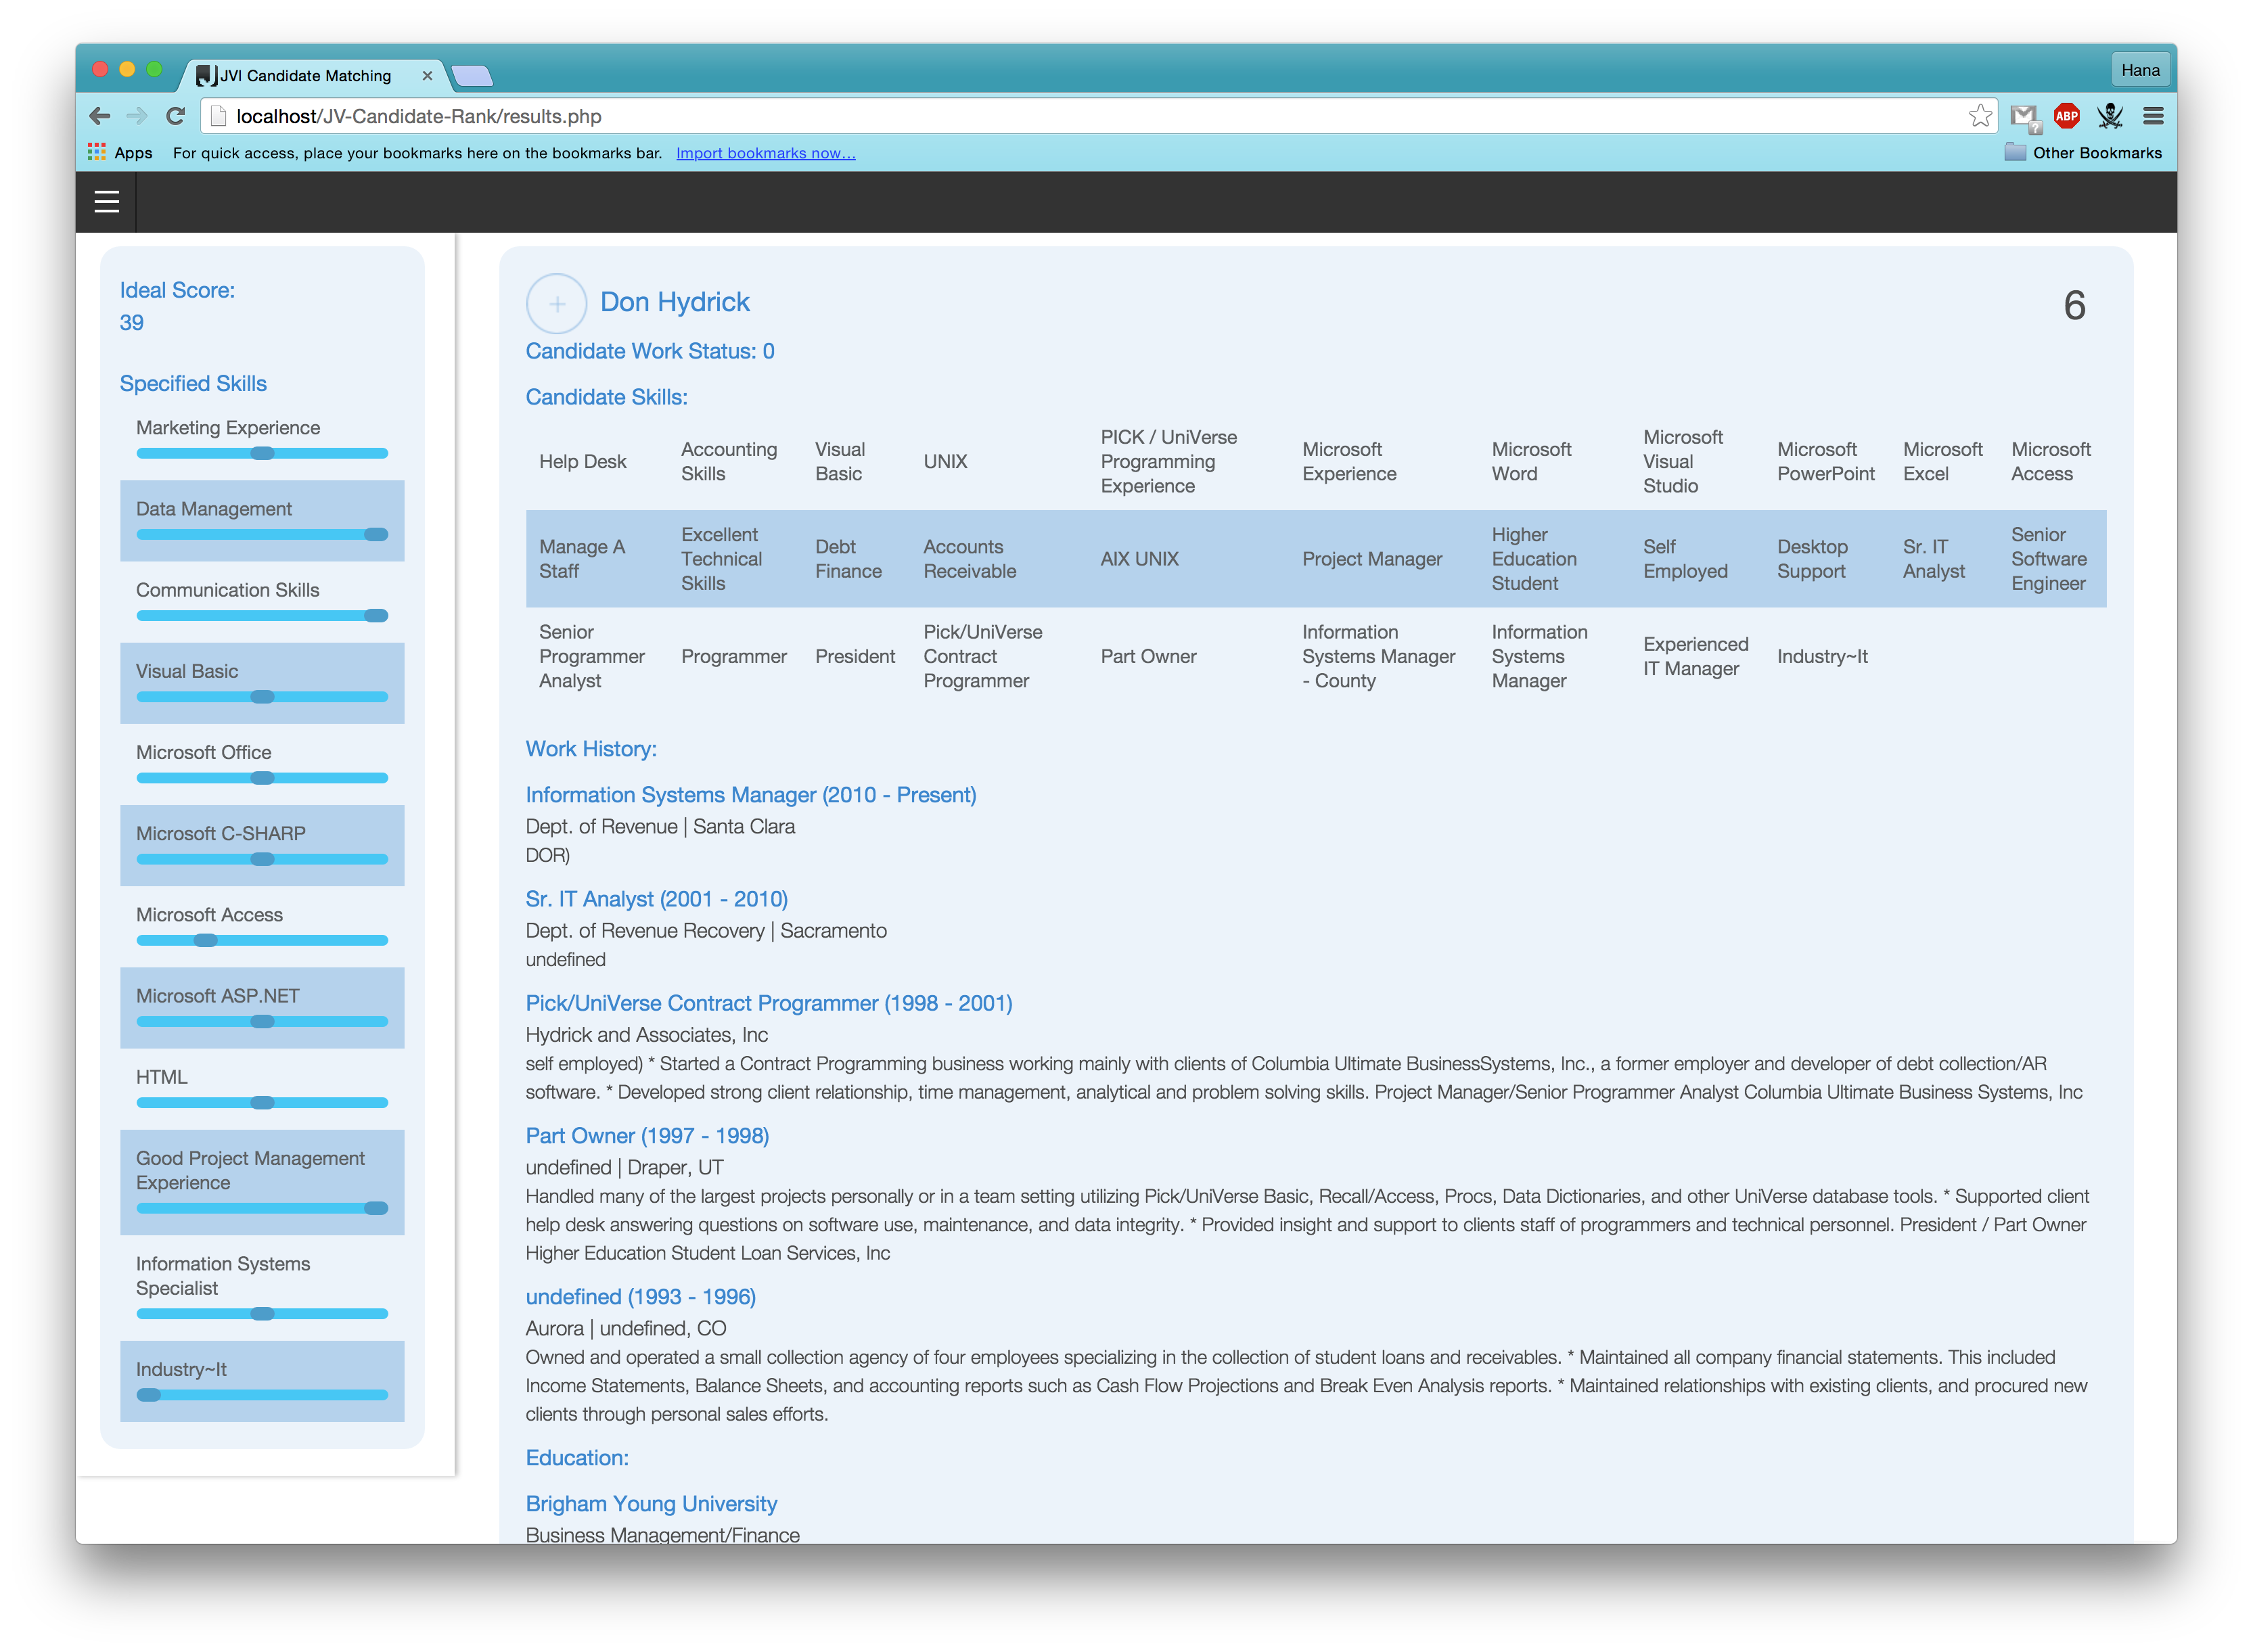Click the Data Management slider track

tap(250, 535)
